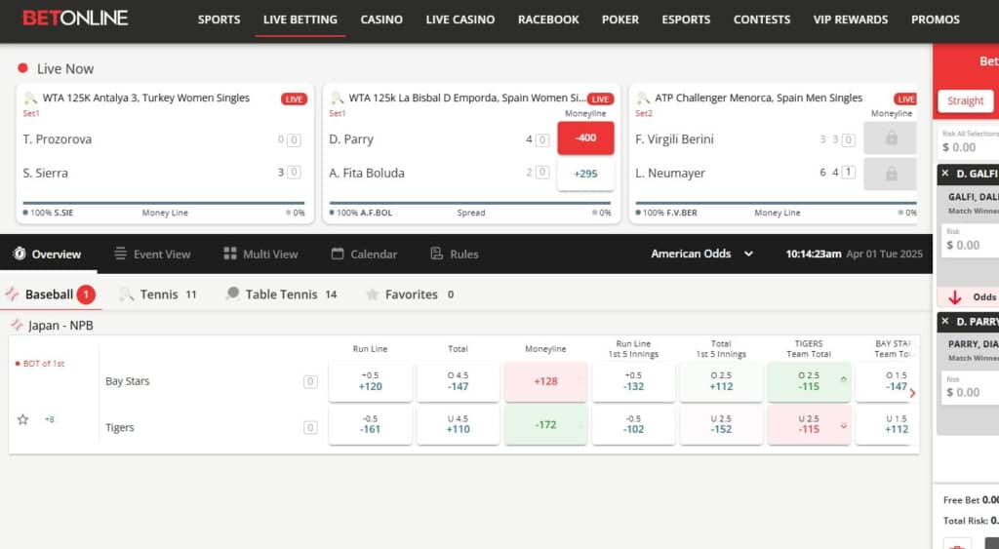Viewport: 999px width, 549px height.
Task: Expand +8 more markets for NPB game
Action: coord(49,419)
